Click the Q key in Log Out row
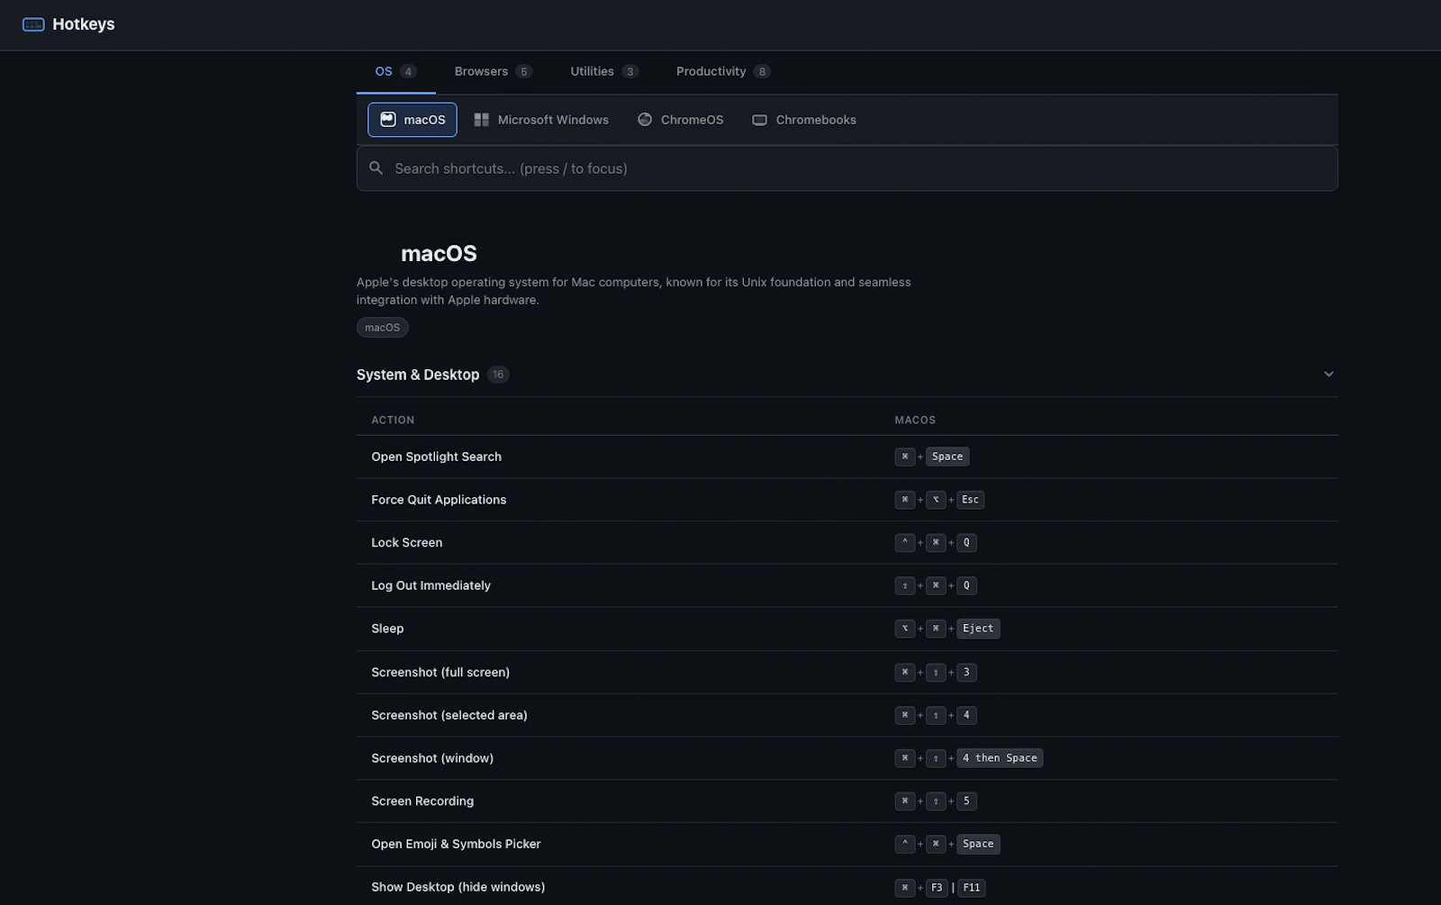 (x=966, y=585)
